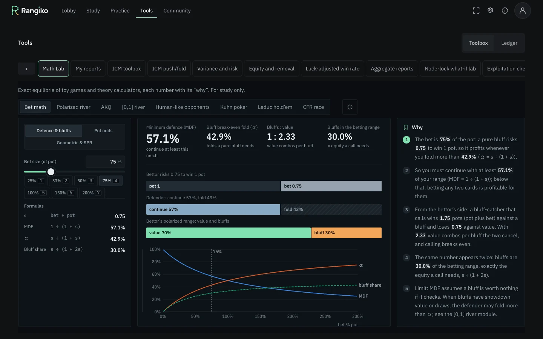
Task: Click the Why bookmark icon
Action: pos(406,127)
